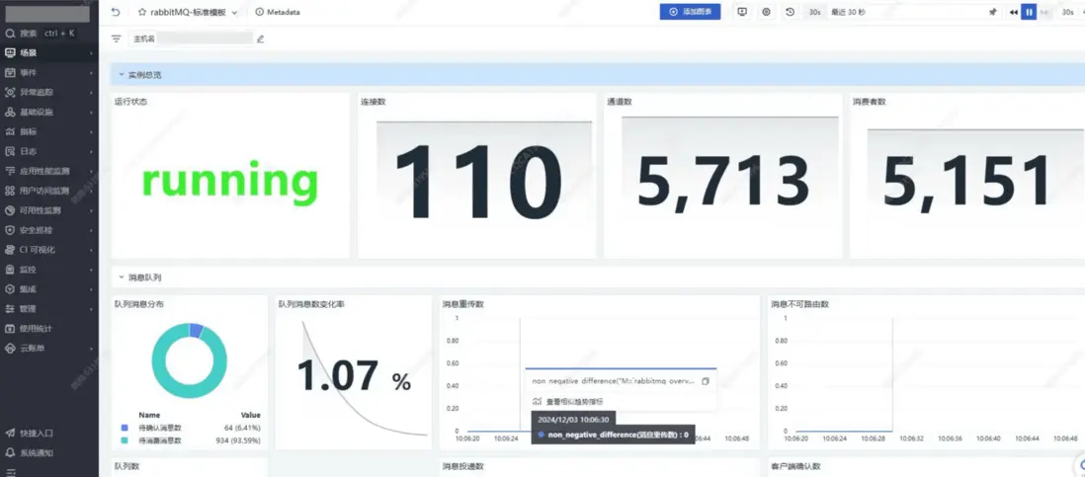Click the 安全巡检 sidebar icon
This screenshot has width=1085, height=477.
coord(10,230)
